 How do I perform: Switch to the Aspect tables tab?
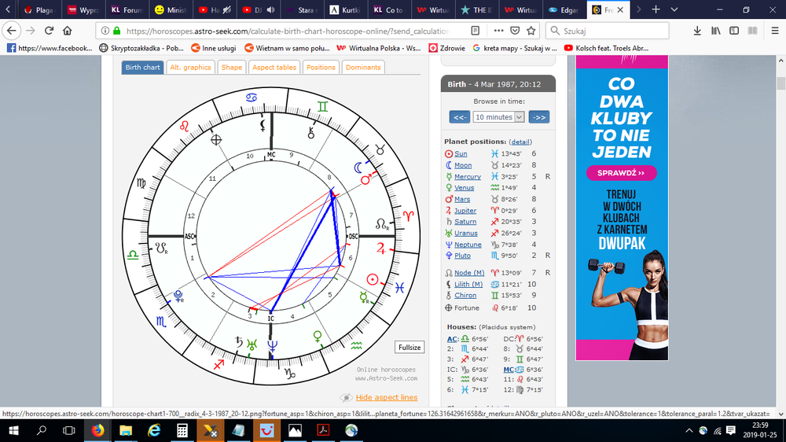click(274, 68)
